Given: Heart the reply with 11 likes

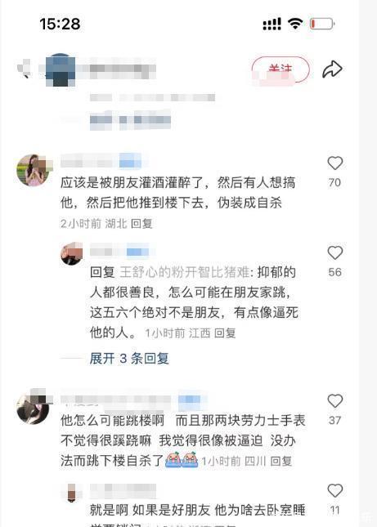Looking at the screenshot, I should 335,491.
